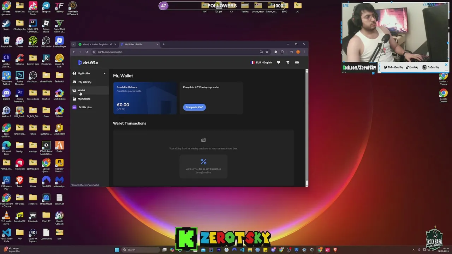The image size is (452, 254).
Task: Open Rockstar Games desktop shortcut
Action: 59,166
